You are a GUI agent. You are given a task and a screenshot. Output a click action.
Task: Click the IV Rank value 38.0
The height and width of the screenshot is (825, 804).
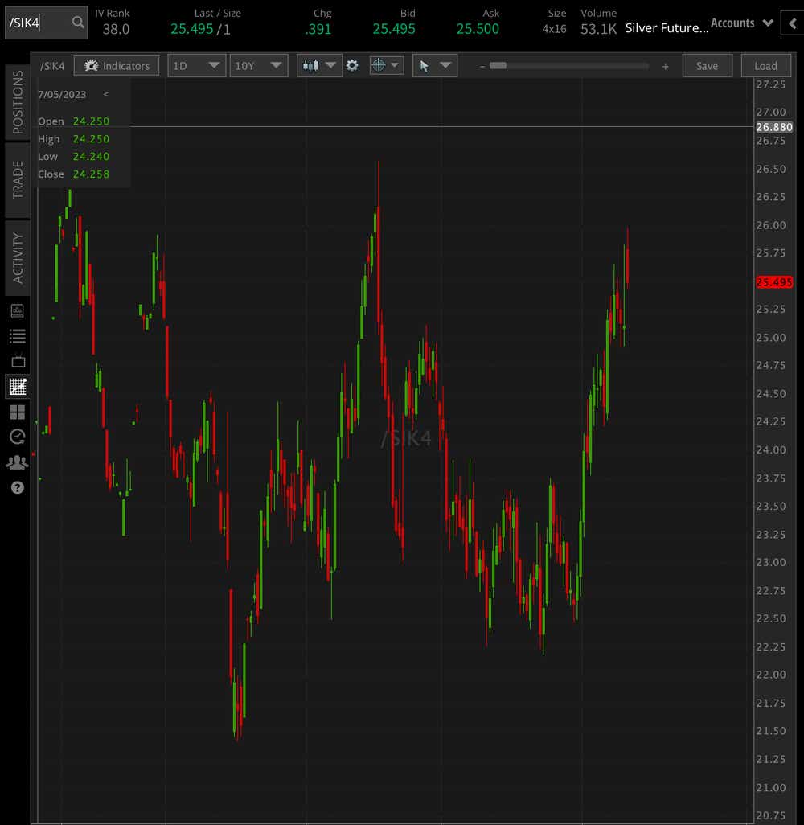tap(116, 29)
